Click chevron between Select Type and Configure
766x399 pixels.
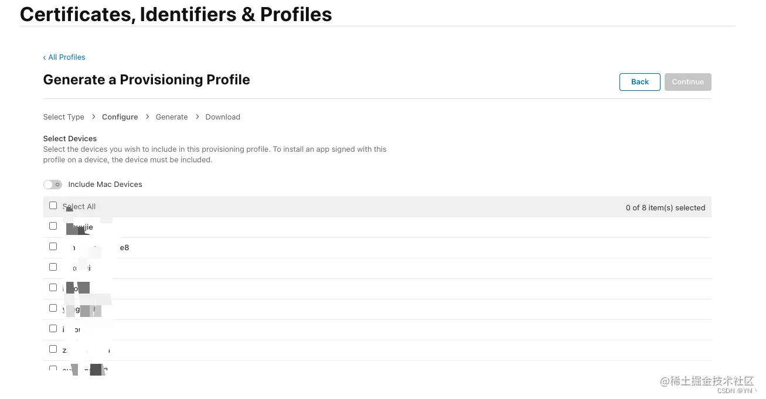click(93, 117)
